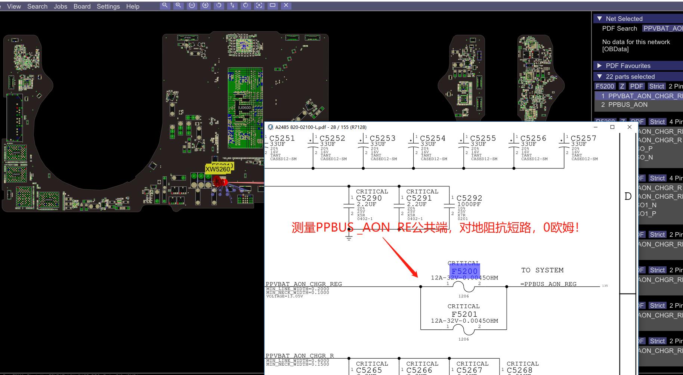
Task: Click capacitor C5251 in the PDF schematic
Action: pos(282,138)
